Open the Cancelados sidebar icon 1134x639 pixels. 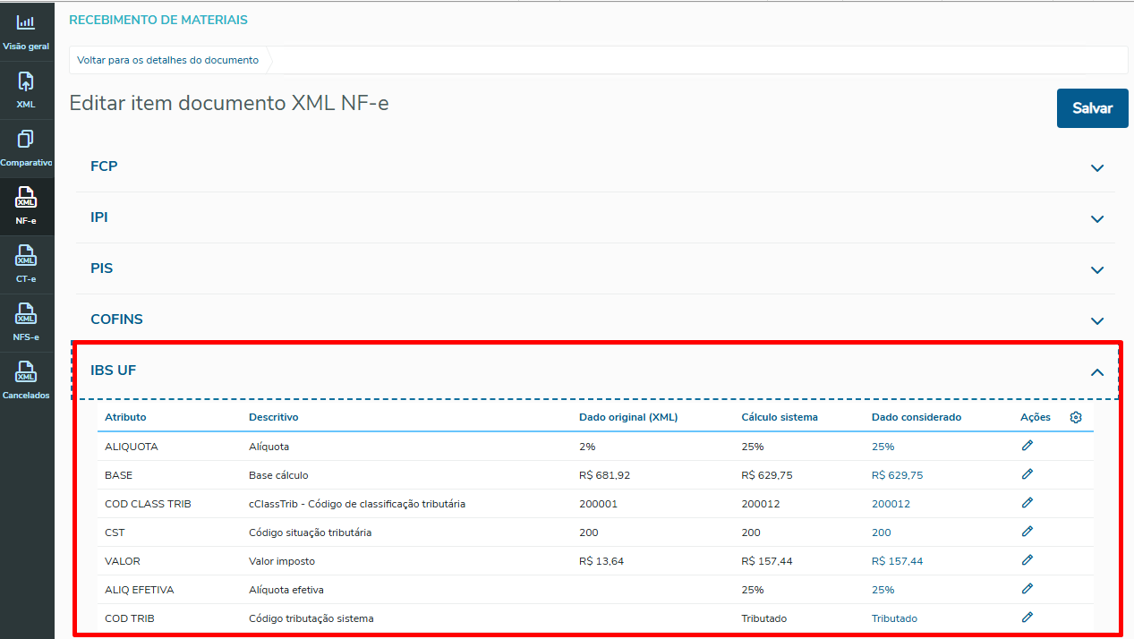click(26, 381)
